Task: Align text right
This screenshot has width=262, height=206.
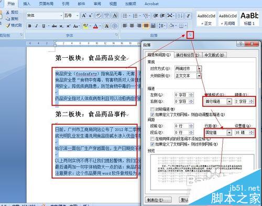Action: 139,26
